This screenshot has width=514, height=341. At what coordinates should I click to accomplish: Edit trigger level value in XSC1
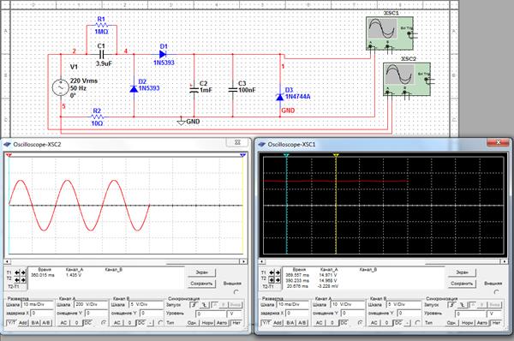470,314
